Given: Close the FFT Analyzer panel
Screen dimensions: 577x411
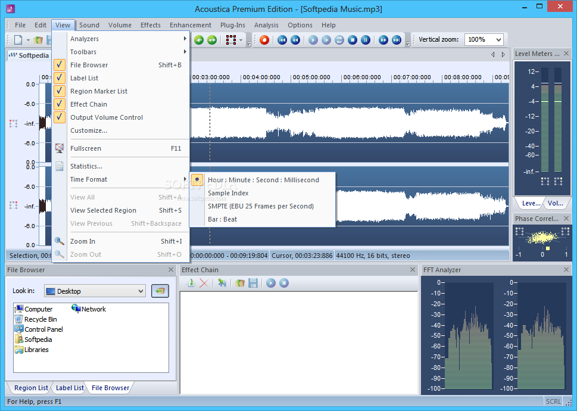Looking at the screenshot, I should [566, 270].
